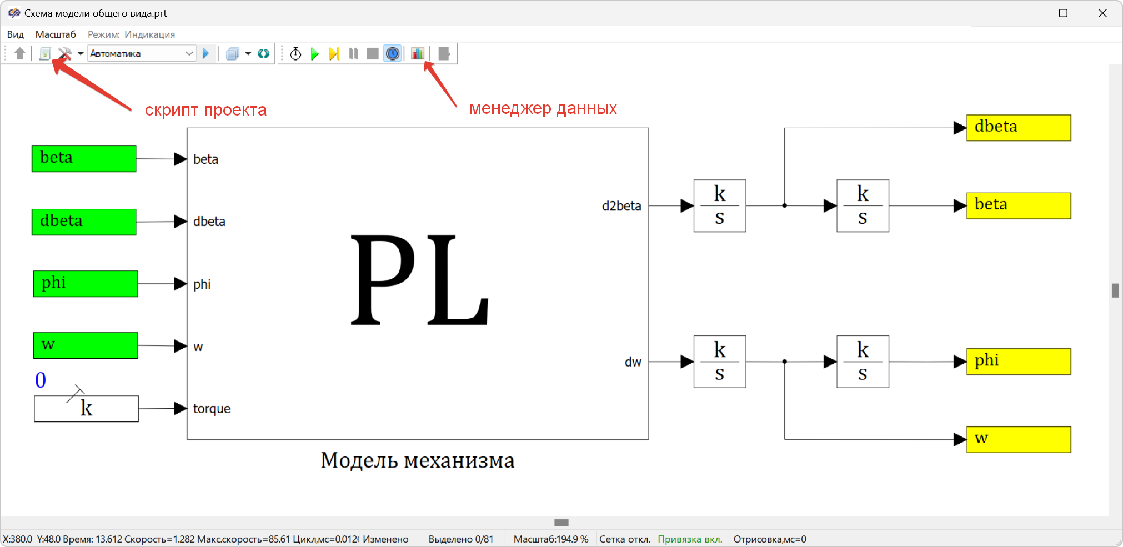Image resolution: width=1123 pixels, height=547 pixels.
Task: Open the project script editor
Action: [x=45, y=53]
